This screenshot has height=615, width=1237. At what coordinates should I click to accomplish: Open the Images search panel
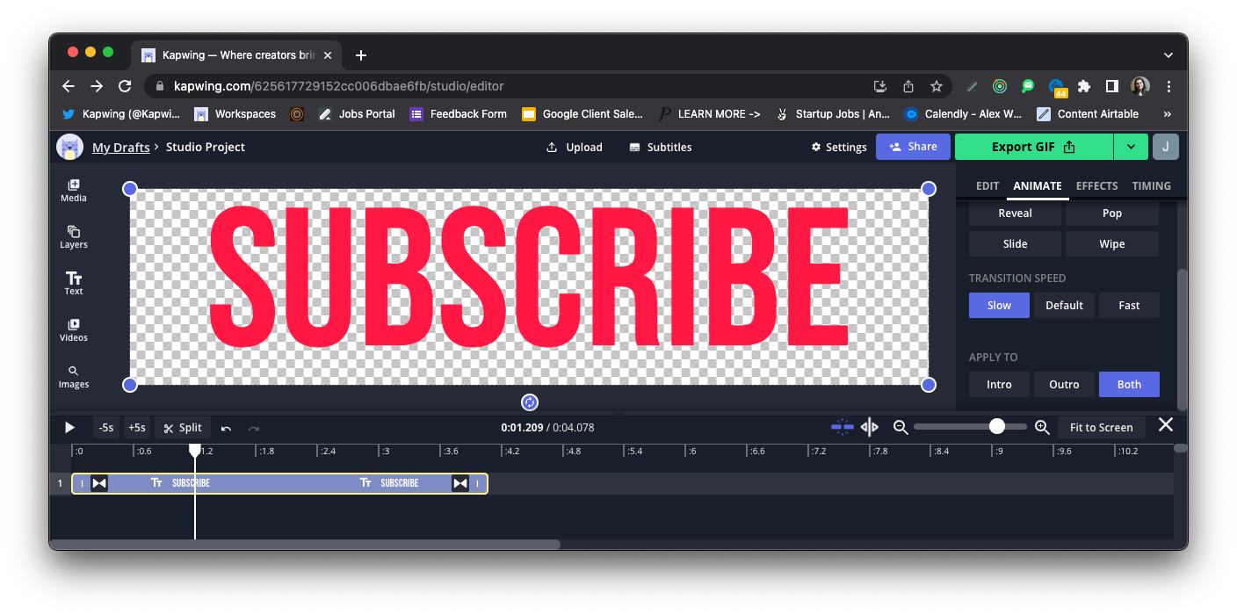click(x=74, y=377)
